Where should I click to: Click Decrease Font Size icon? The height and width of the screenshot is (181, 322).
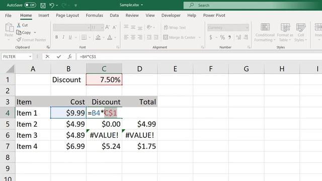point(114,27)
